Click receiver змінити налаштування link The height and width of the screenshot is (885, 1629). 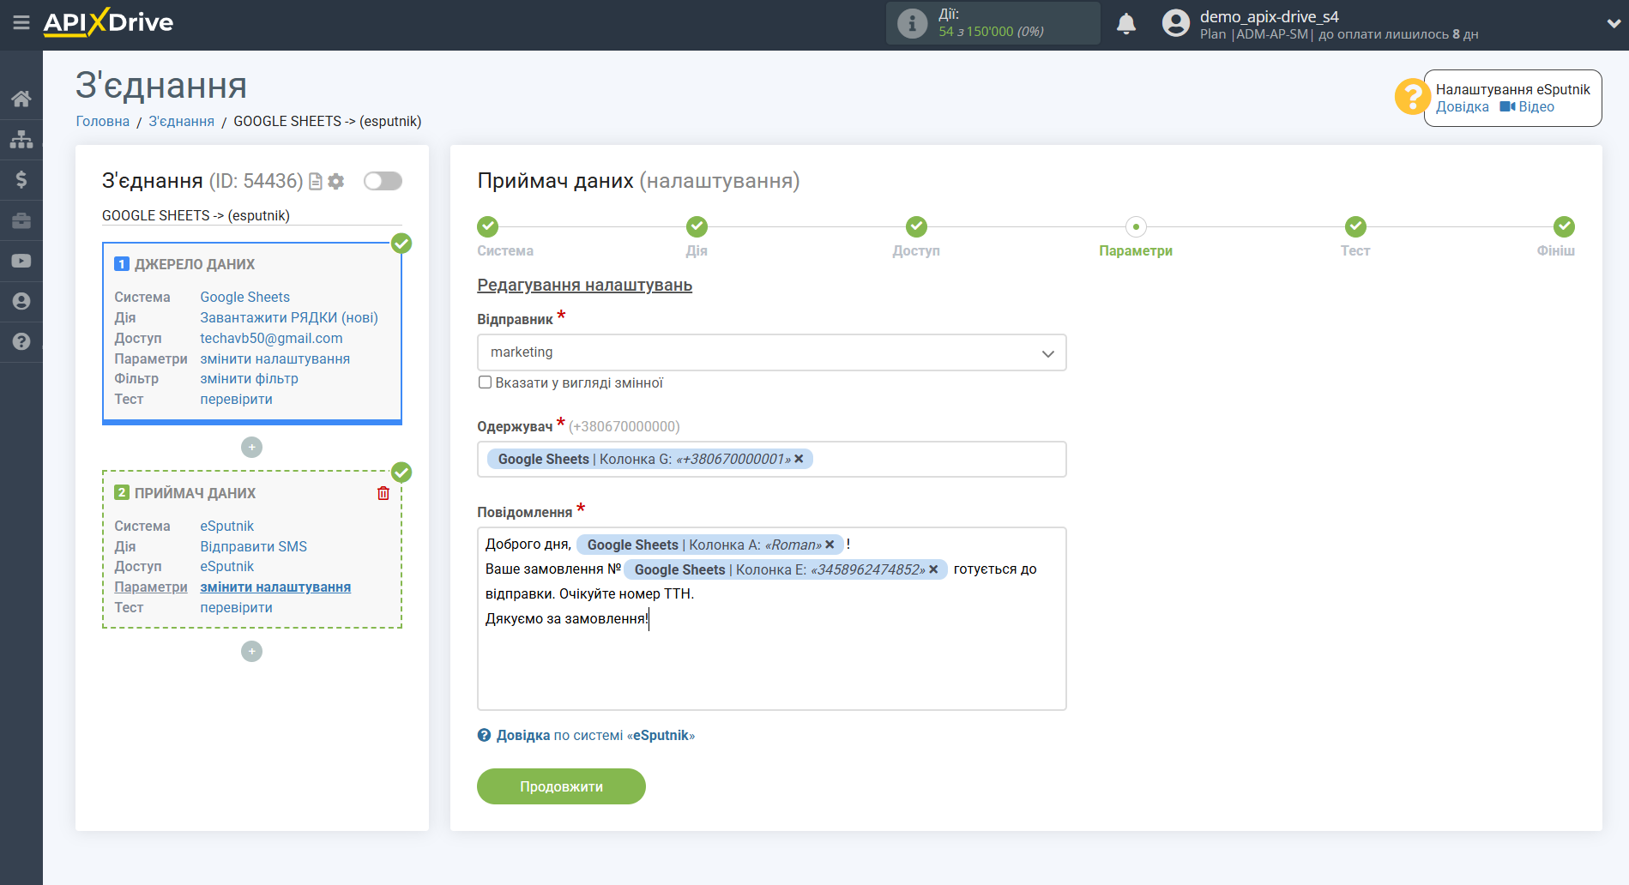point(275,587)
